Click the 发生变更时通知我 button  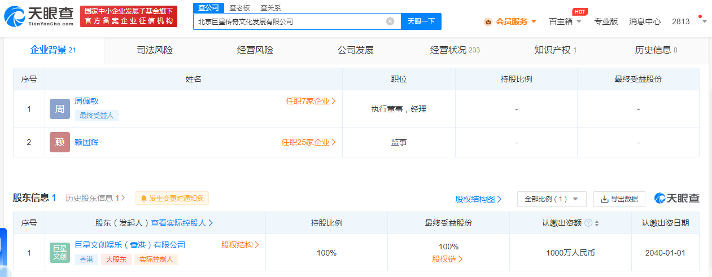[x=172, y=199]
